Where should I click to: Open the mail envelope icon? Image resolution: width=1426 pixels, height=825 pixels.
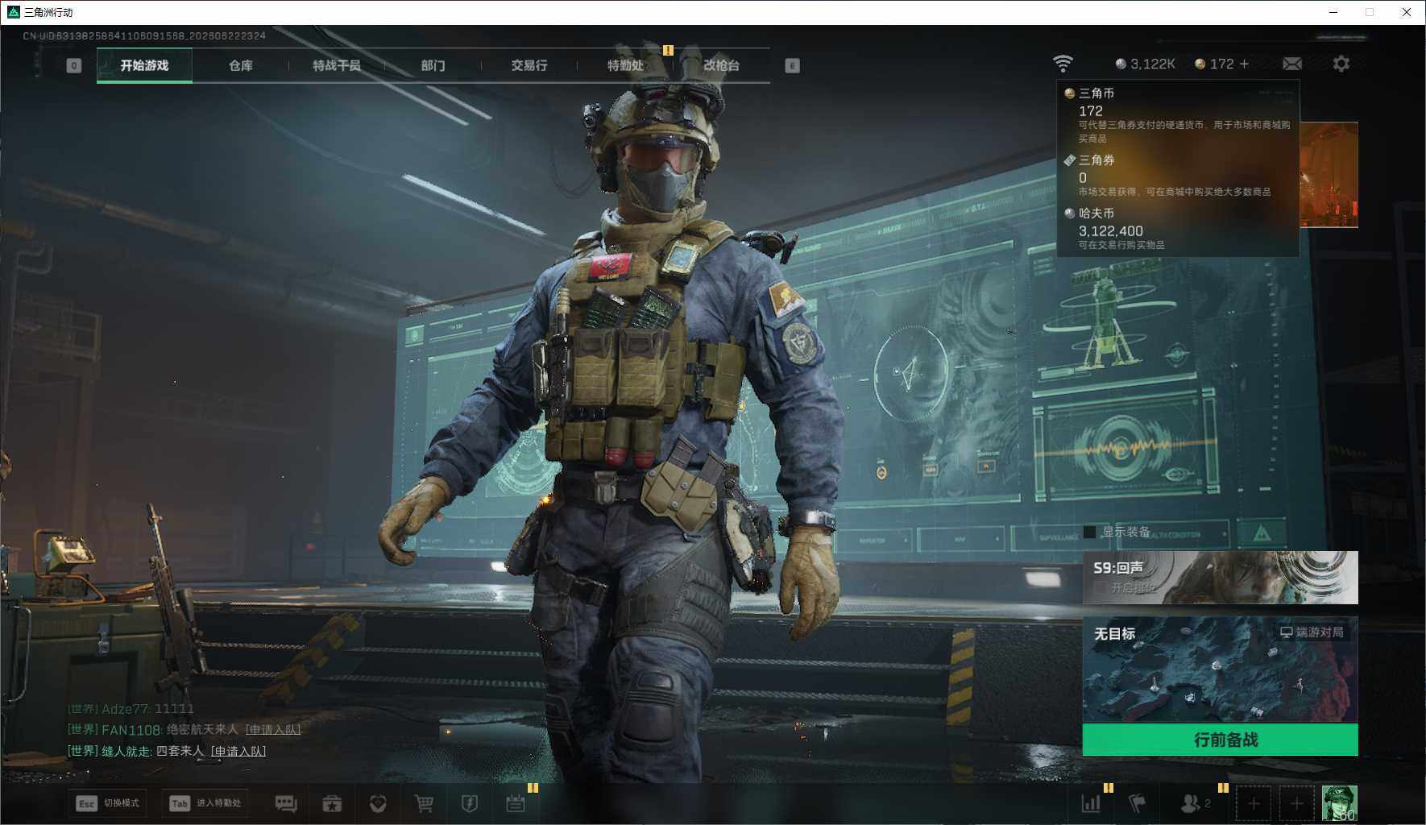[1291, 64]
